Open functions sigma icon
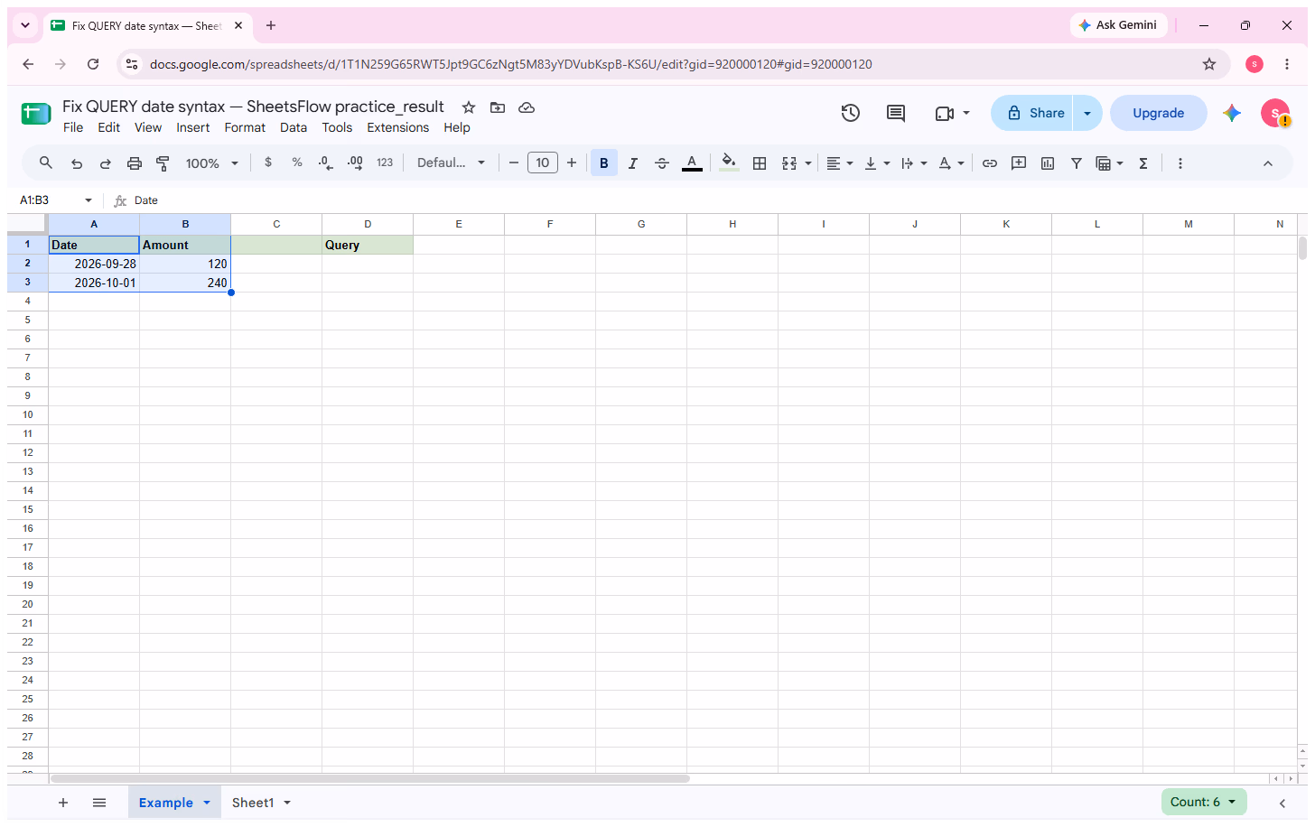 pos(1143,163)
